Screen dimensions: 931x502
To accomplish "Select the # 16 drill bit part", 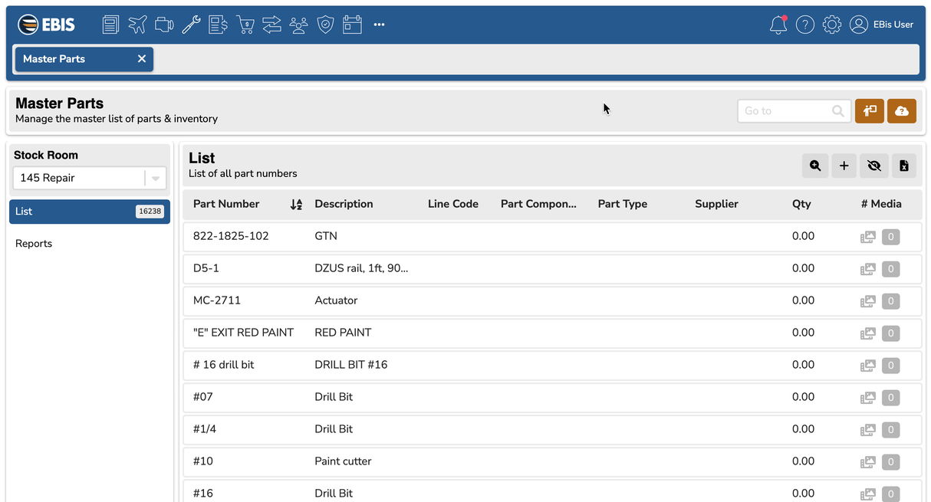I will pos(223,365).
